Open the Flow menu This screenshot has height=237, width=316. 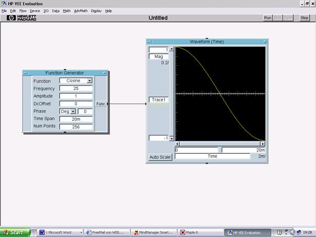point(23,10)
